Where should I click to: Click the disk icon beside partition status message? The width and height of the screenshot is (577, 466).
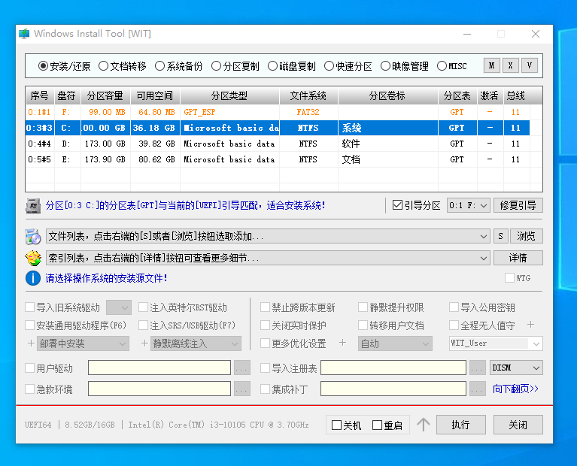point(33,206)
